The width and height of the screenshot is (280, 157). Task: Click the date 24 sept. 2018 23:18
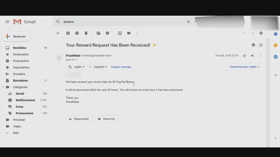click(227, 56)
